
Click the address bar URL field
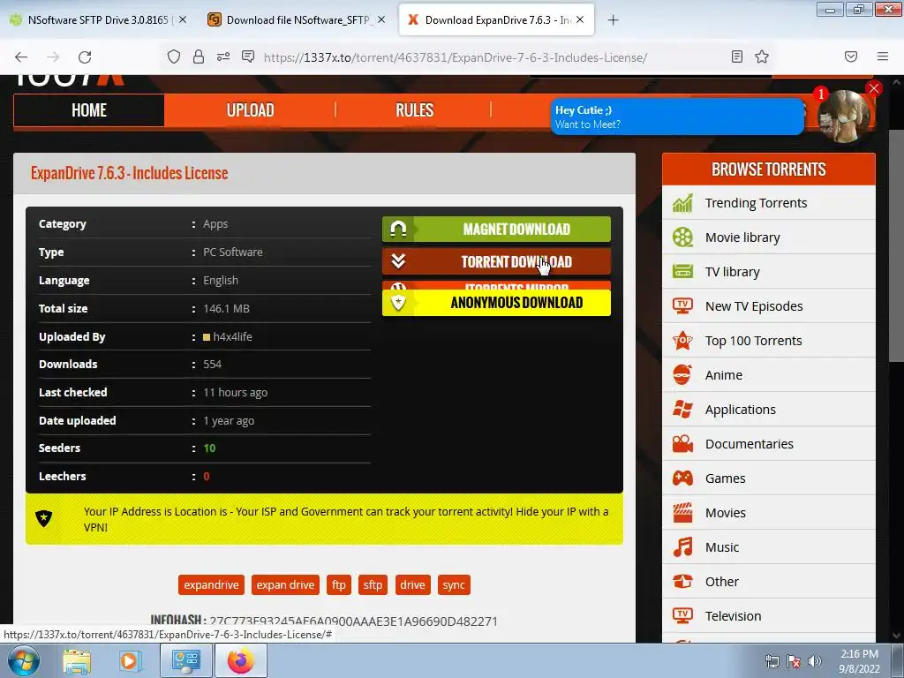[x=456, y=57]
